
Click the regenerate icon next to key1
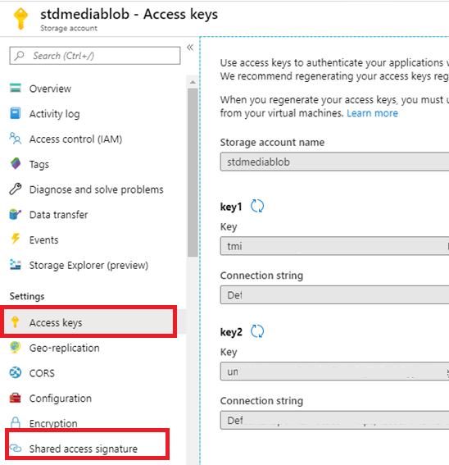pos(257,206)
